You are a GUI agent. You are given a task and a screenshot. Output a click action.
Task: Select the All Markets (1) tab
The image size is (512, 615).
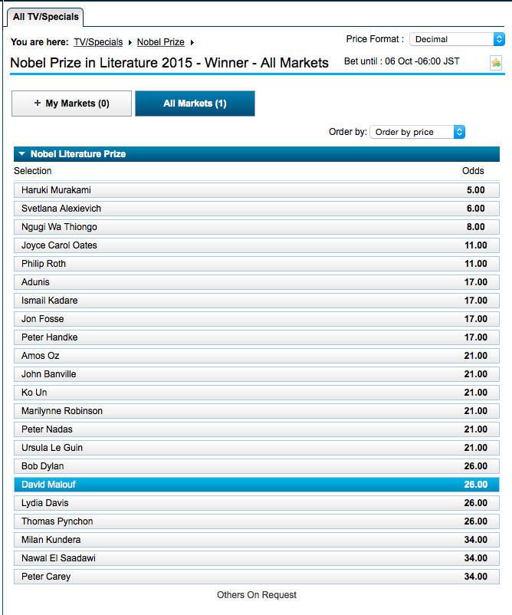click(195, 104)
